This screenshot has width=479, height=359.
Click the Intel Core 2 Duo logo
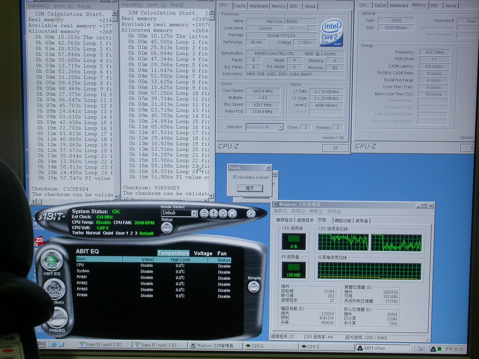(x=331, y=33)
